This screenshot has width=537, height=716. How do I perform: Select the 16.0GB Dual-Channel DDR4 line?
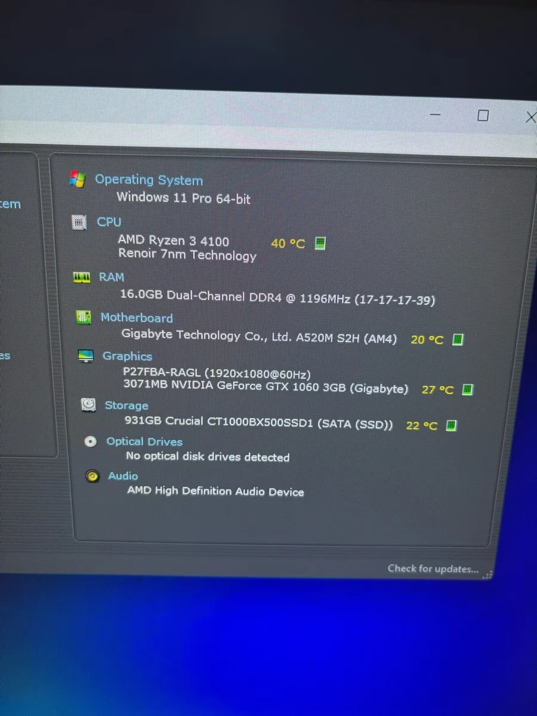point(277,297)
